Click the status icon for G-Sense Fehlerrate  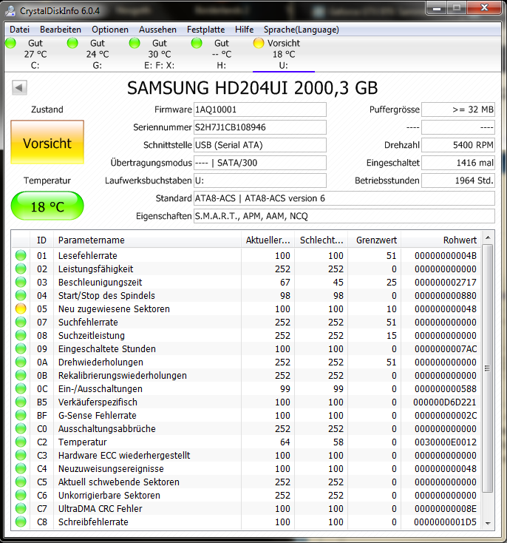[21, 415]
